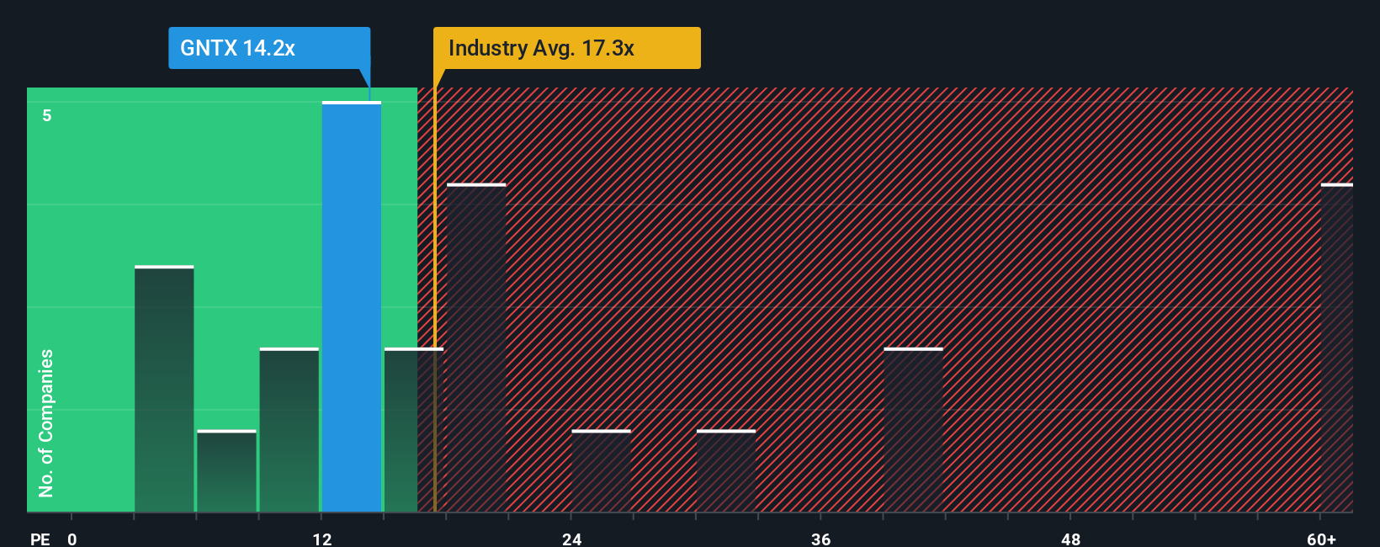
Task: Click the axis label 24
Action: (572, 539)
